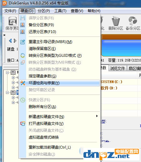Open the 查看(V) menu
Screen dimensions: 141x162
pos(77,11)
